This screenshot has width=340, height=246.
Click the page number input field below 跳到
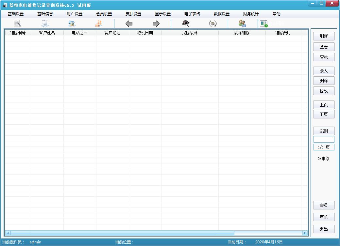click(324, 139)
